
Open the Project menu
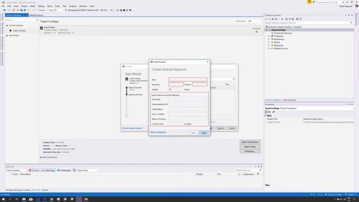[24, 6]
